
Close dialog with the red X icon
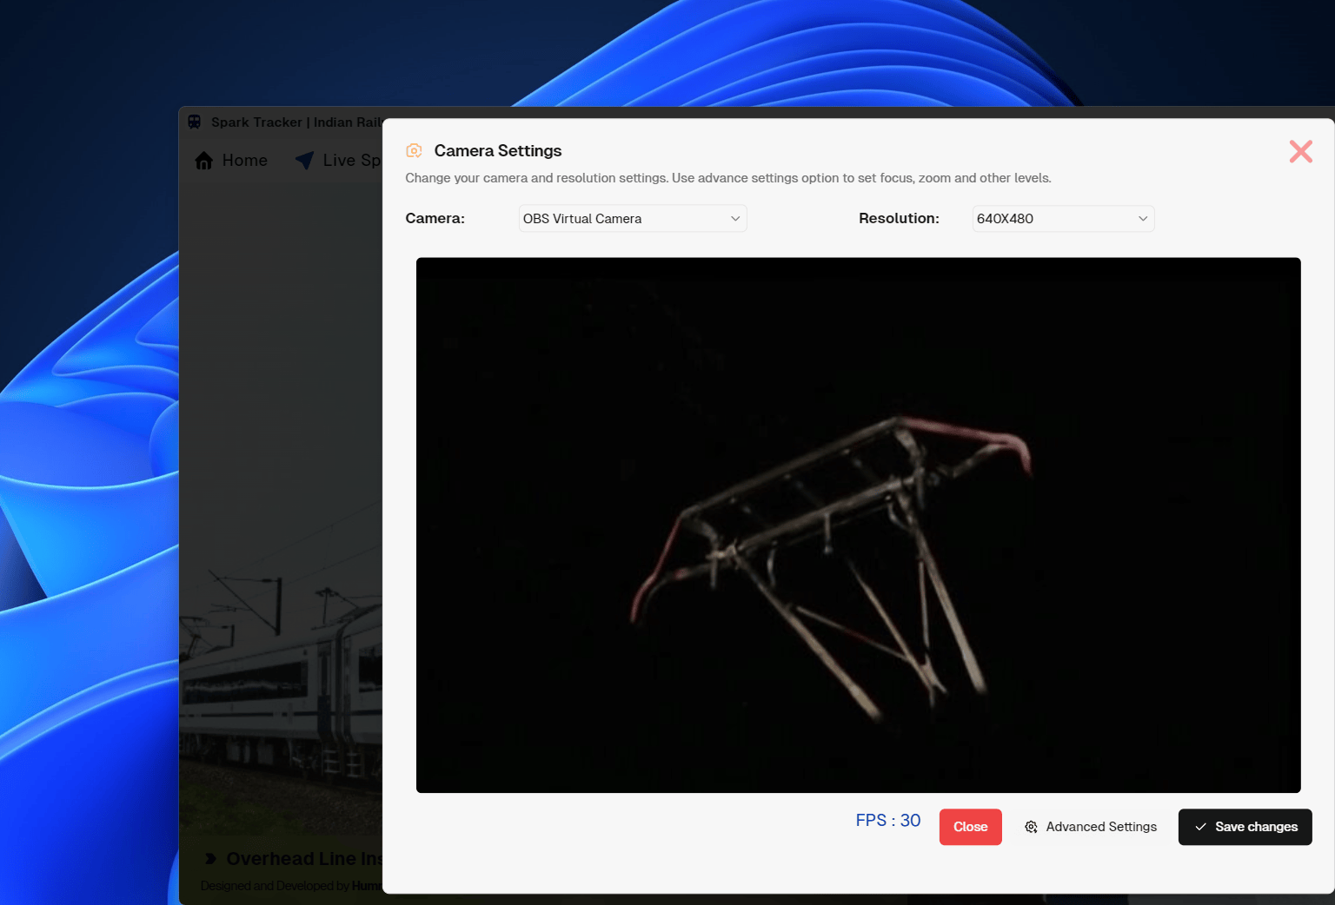pyautogui.click(x=1300, y=151)
